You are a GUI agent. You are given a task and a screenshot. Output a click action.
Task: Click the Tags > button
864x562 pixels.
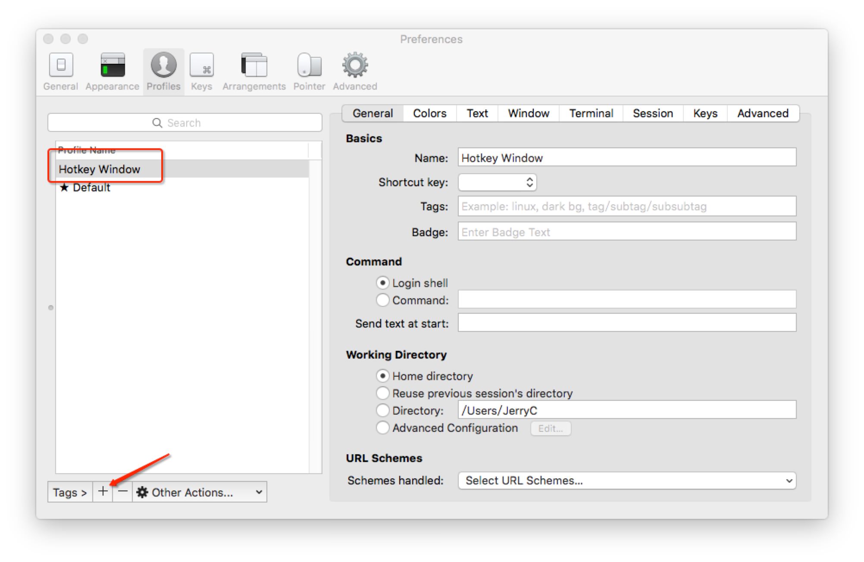[70, 492]
